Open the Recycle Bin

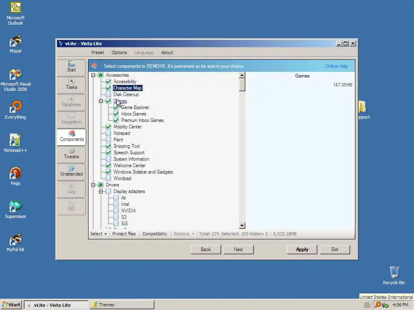tap(394, 275)
